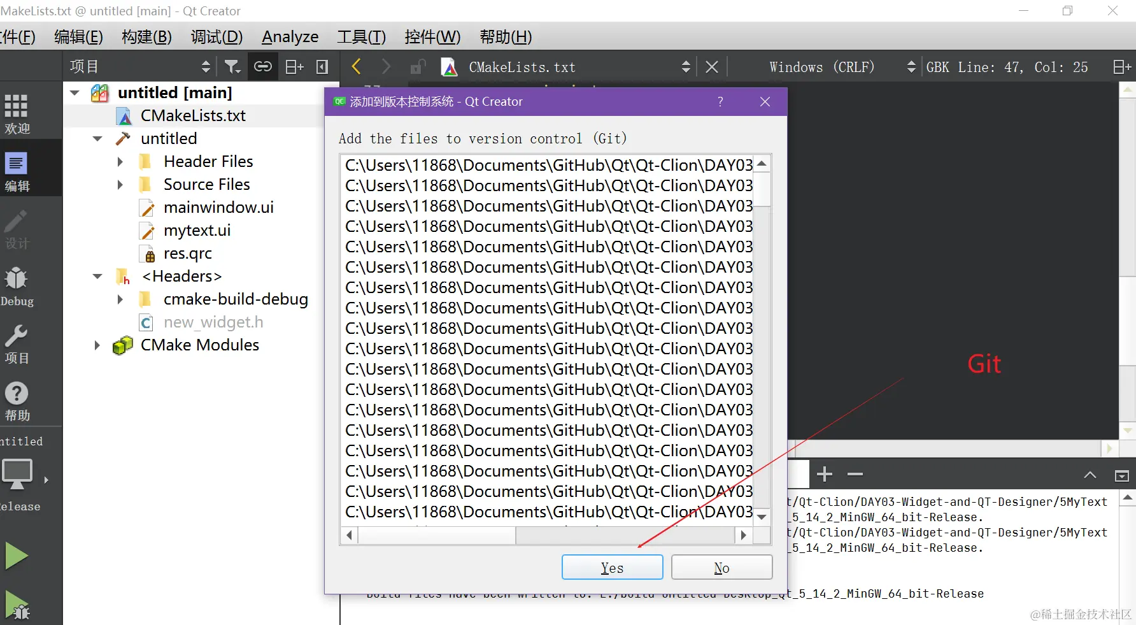Open the Design (设计) mode
The image size is (1136, 625).
[x=17, y=229]
